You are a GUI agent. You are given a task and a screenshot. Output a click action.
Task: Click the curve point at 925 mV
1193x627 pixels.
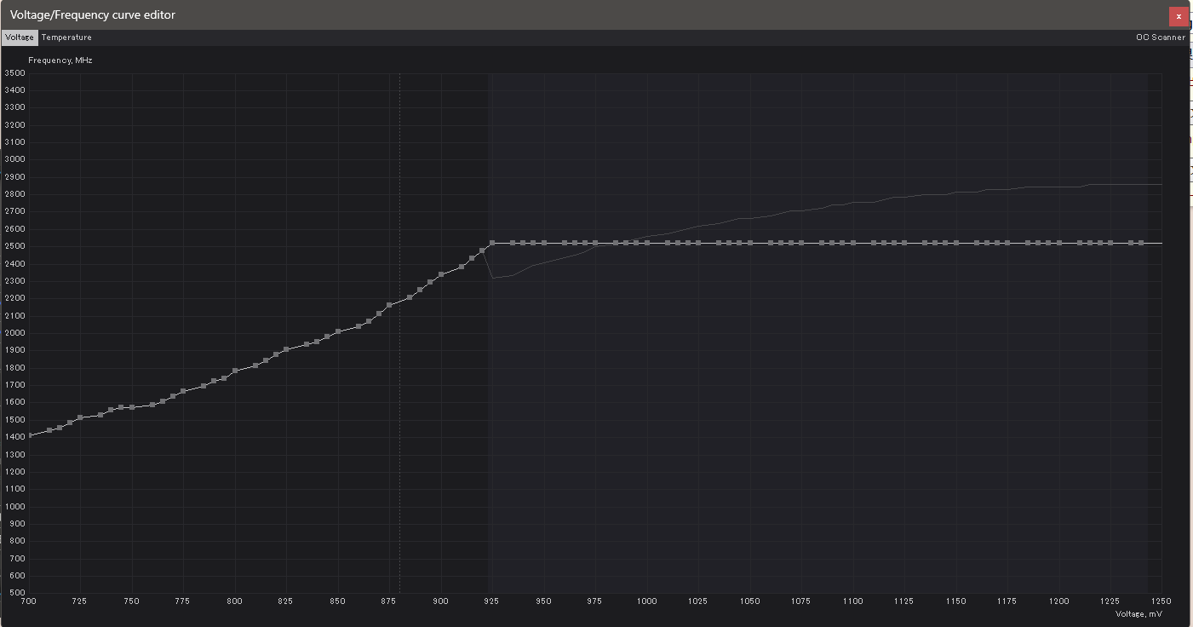[492, 243]
